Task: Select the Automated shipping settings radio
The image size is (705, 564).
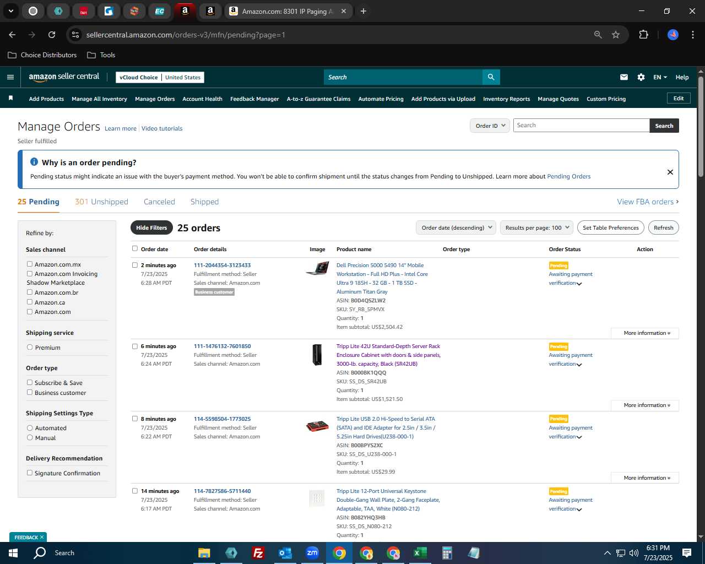Action: click(x=30, y=428)
